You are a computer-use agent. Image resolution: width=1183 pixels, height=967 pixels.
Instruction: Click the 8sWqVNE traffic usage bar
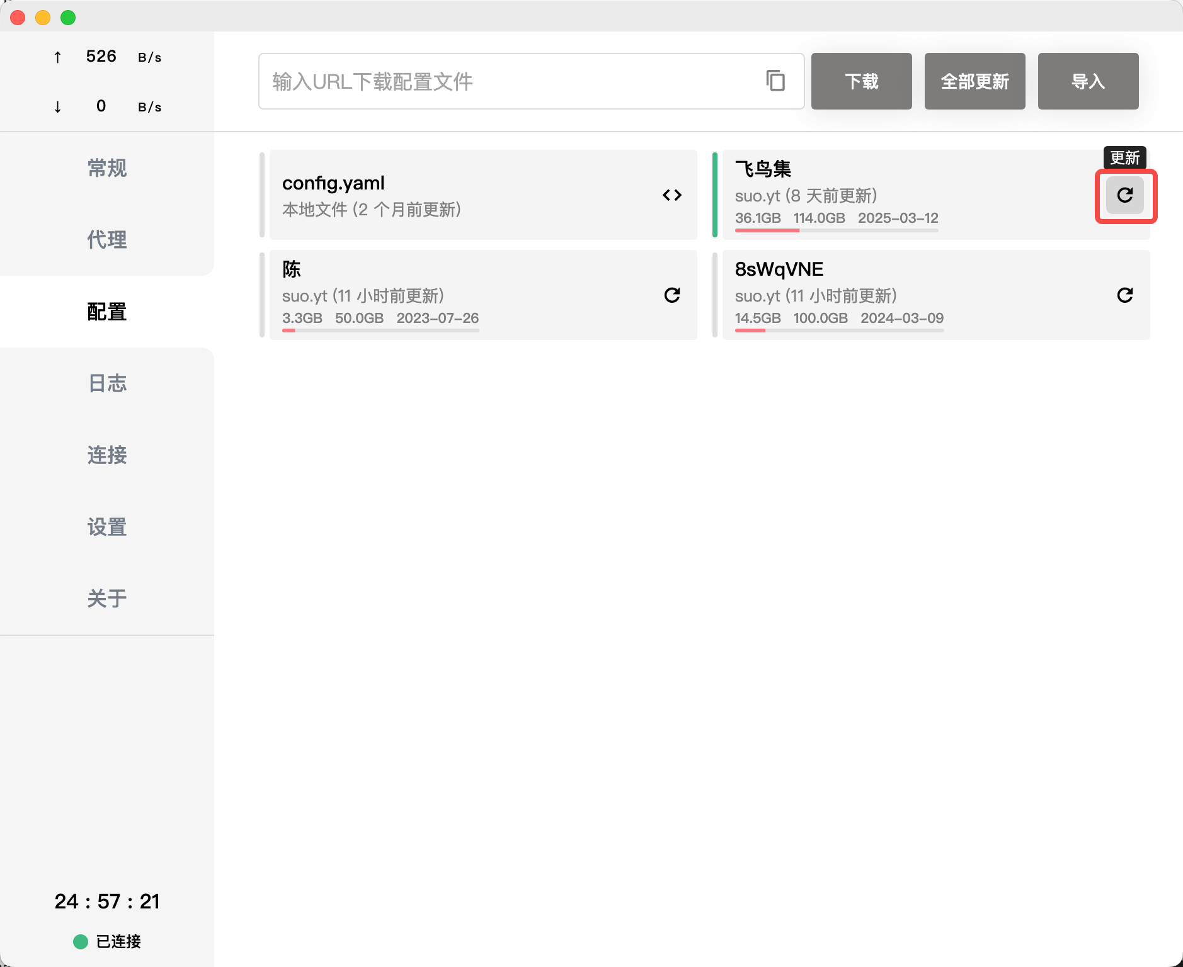click(x=839, y=331)
